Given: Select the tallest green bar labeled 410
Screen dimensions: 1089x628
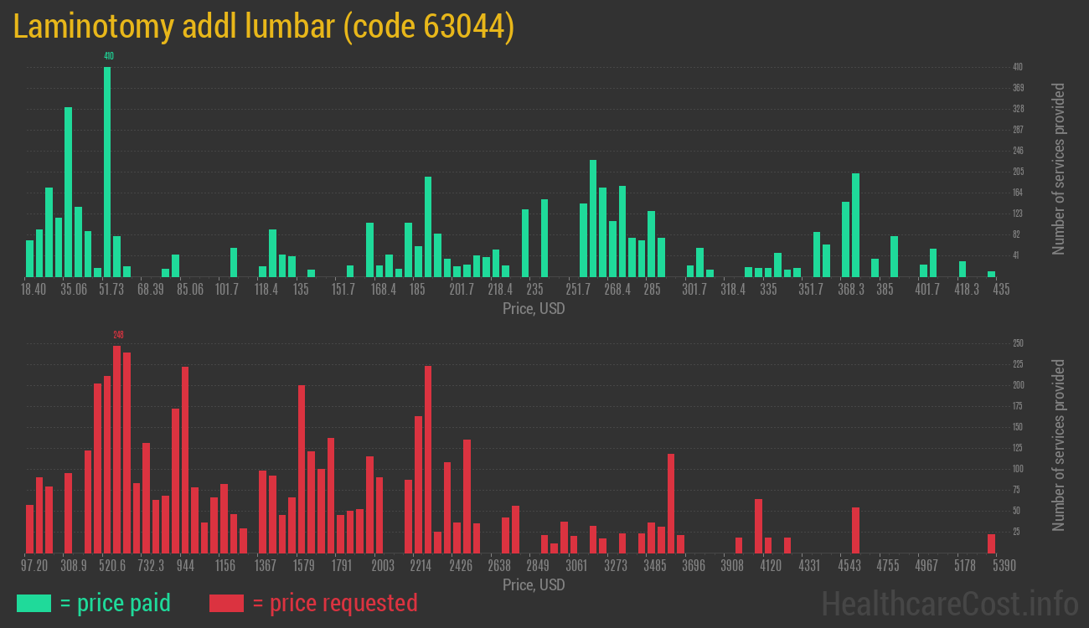Looking at the screenshot, I should click(107, 172).
